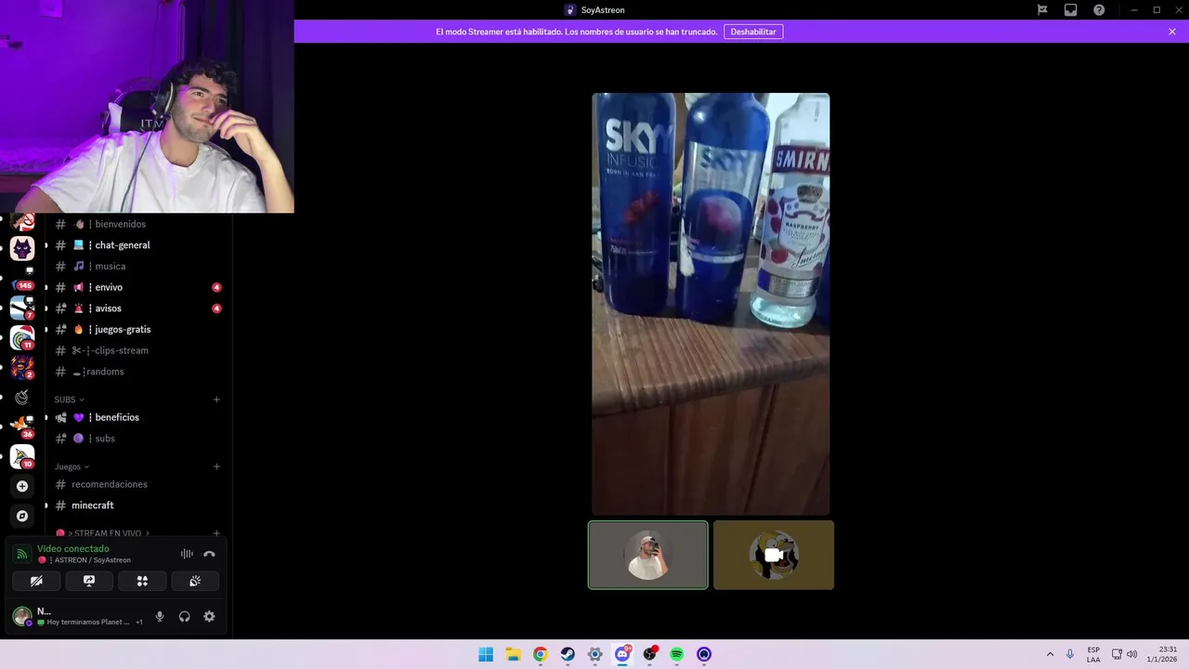Focus the penguin avatar participant tile
Screen dimensions: 1189x669
click(x=774, y=555)
